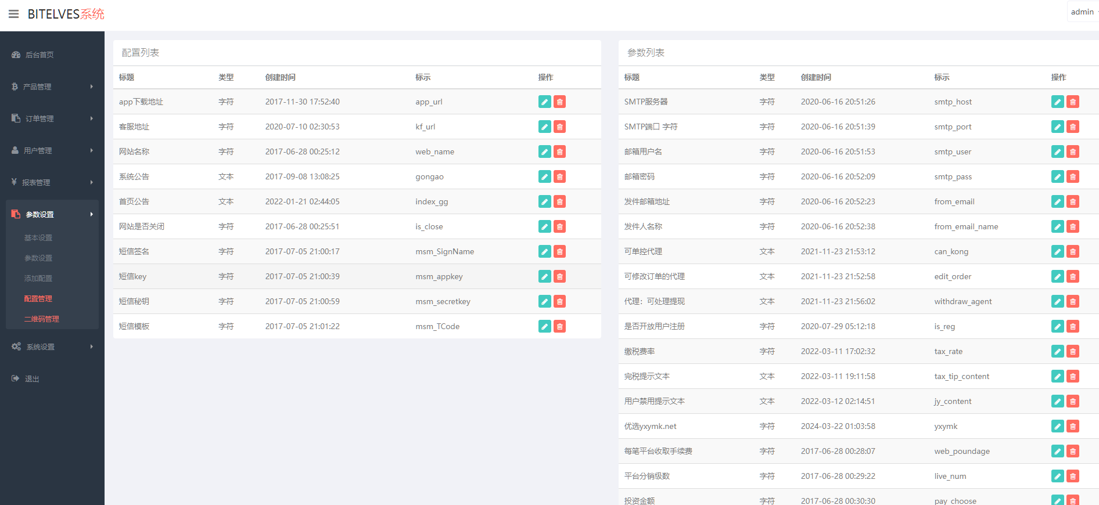Image resolution: width=1099 pixels, height=505 pixels.
Task: Expand the 订单管理 sidebar menu
Action: 52,118
